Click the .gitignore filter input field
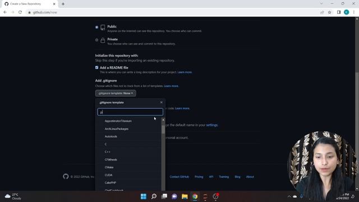This screenshot has width=359, height=202. coord(130,112)
